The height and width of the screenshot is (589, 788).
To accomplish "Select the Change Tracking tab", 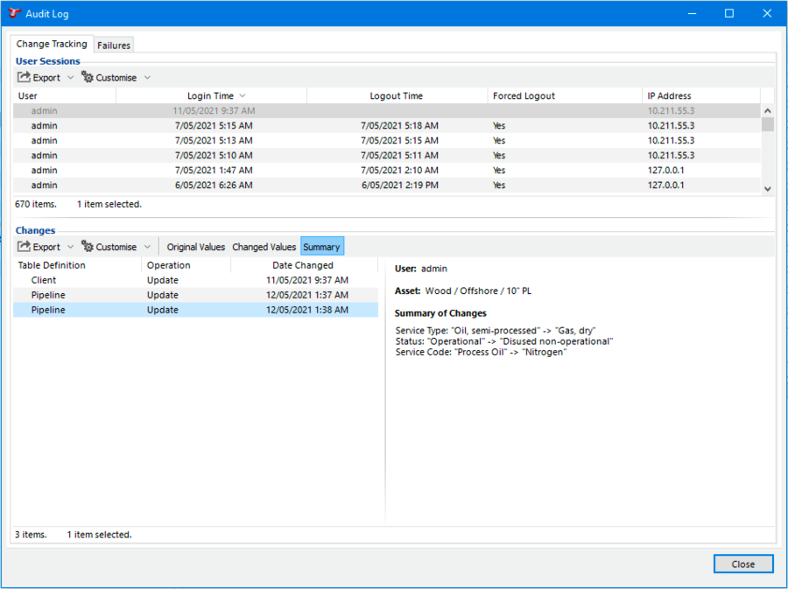I will click(x=52, y=44).
